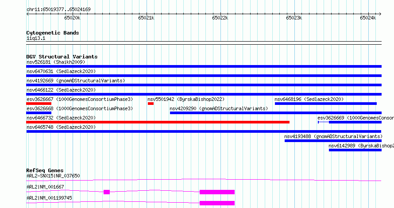The height and width of the screenshot is (208, 394).
Task: Click the 65022k ruler tick label
Action: pos(220,18)
